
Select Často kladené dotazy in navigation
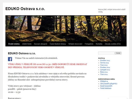(58, 44)
